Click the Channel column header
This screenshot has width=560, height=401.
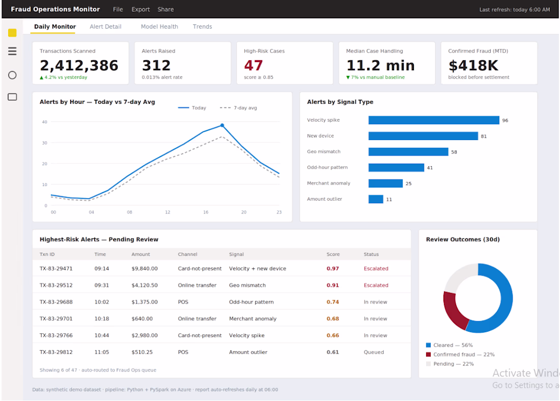pyautogui.click(x=187, y=254)
